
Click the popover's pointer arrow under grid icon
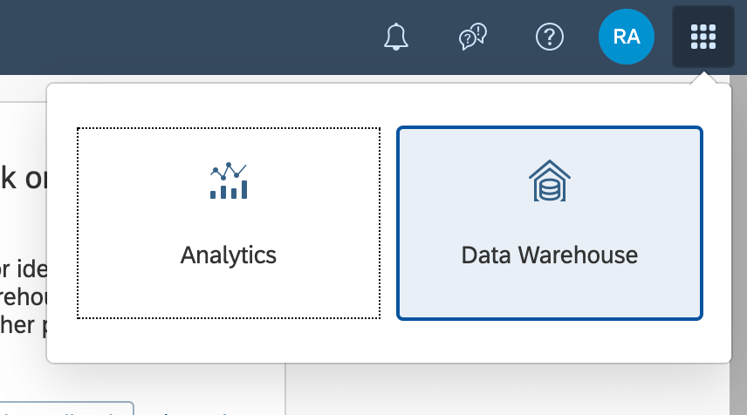point(703,78)
